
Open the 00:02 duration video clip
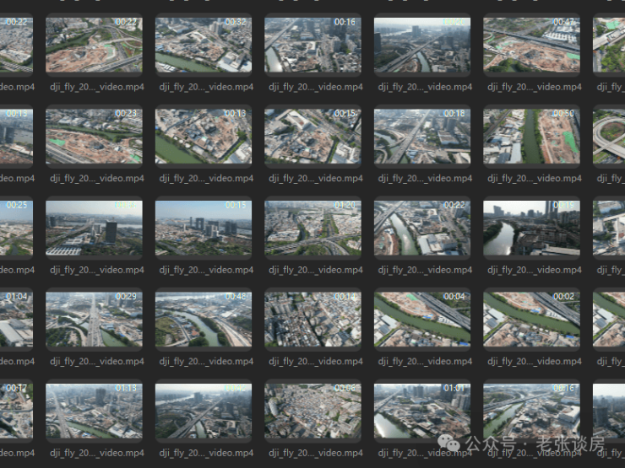pyautogui.click(x=531, y=320)
